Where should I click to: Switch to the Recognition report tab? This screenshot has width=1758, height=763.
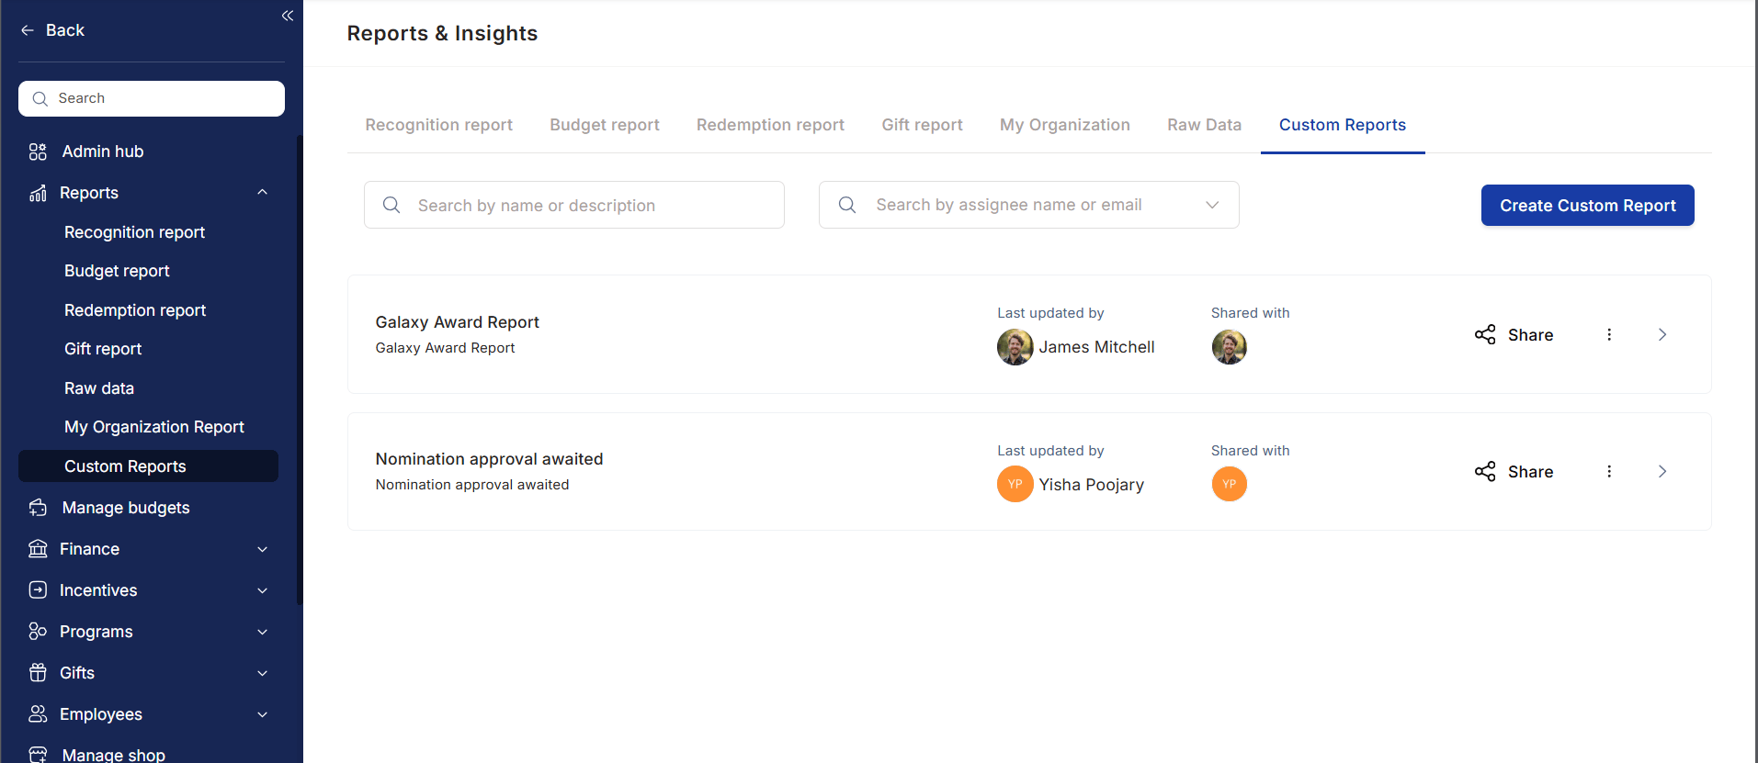click(x=438, y=125)
